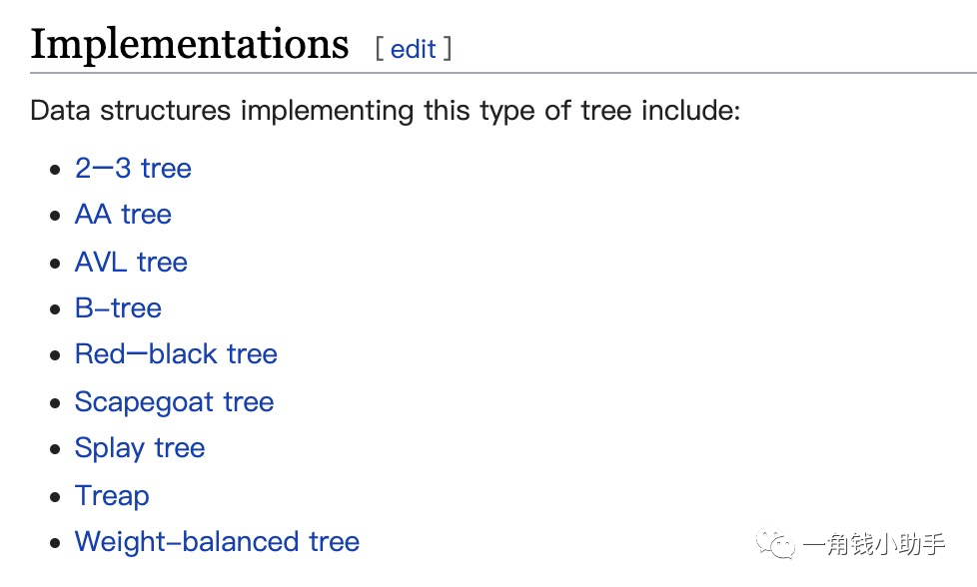Screen dimensions: 977x587
Task: Click the WeChat logo in the watermark
Action: point(775,544)
